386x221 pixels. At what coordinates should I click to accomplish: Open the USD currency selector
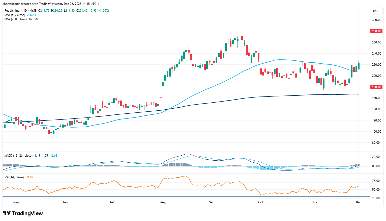coord(376,11)
